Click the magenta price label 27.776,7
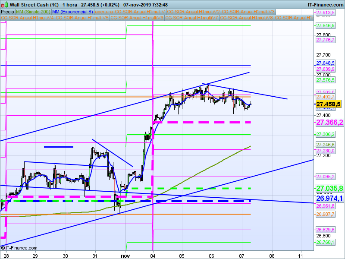 [325, 40]
